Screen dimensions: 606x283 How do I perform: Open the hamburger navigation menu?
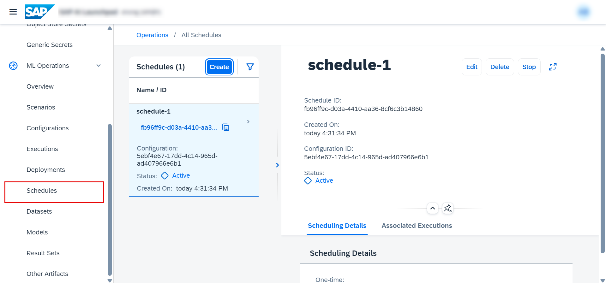13,12
